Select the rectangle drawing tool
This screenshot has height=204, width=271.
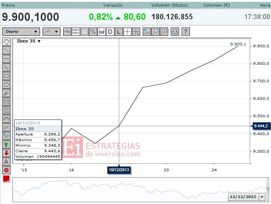(x=6, y=76)
